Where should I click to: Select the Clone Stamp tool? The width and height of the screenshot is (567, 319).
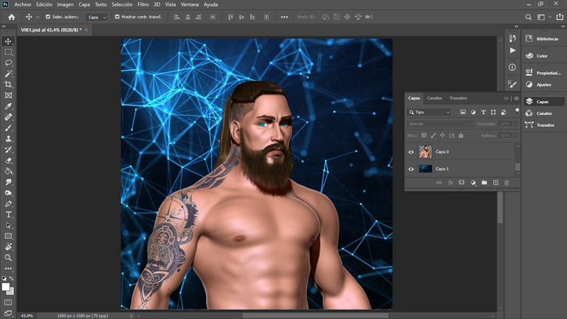[x=8, y=139]
